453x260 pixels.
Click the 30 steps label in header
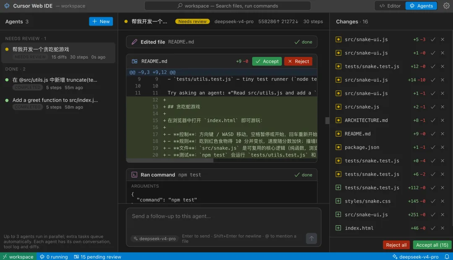tap(313, 21)
